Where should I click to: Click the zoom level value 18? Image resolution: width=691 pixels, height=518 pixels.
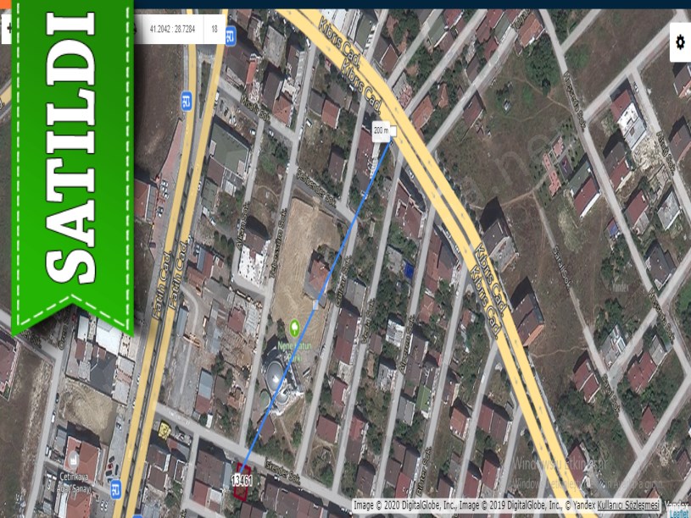215,30
